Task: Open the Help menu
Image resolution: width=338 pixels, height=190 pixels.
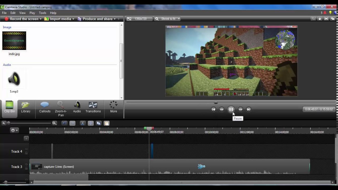Action: click(x=53, y=13)
